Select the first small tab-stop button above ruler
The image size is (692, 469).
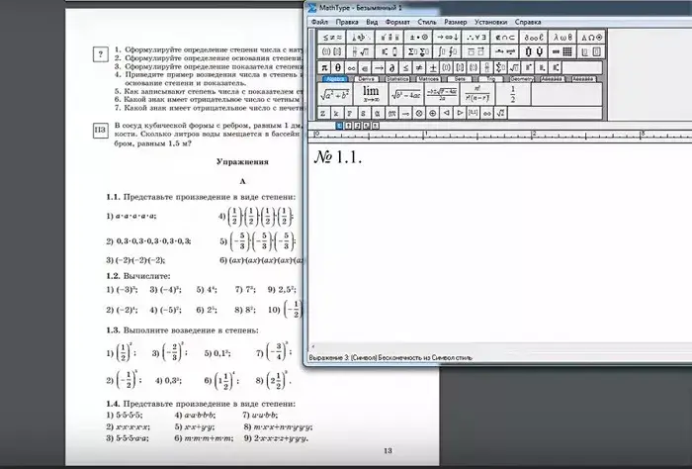[340, 127]
